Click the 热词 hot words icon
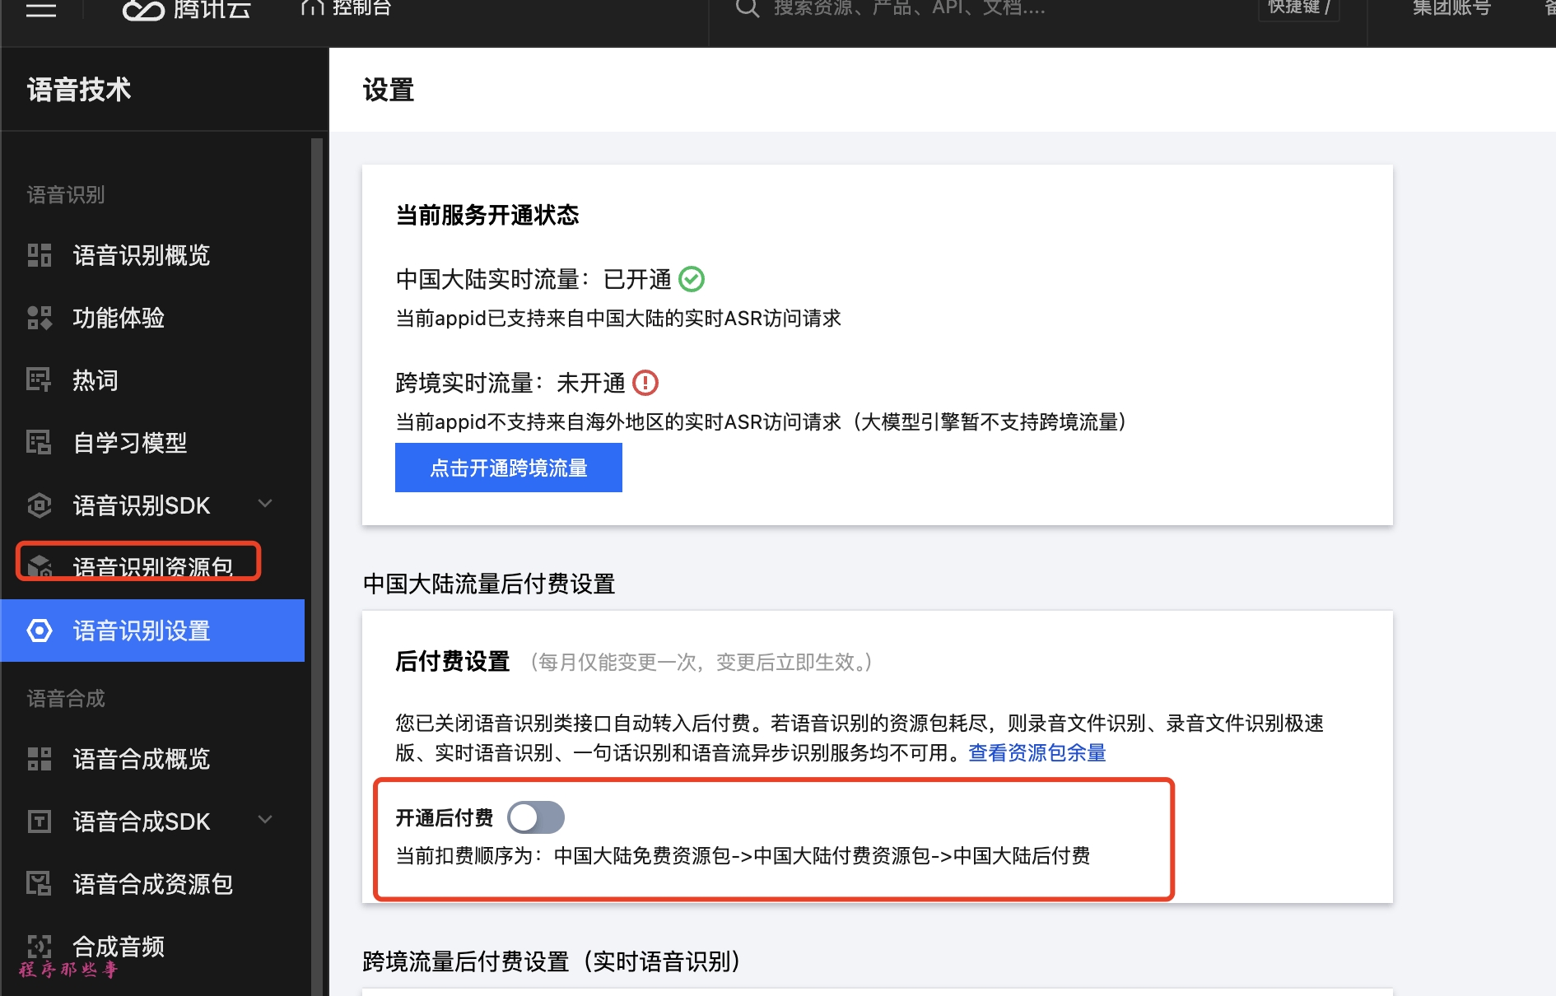Image resolution: width=1556 pixels, height=996 pixels. click(x=39, y=380)
